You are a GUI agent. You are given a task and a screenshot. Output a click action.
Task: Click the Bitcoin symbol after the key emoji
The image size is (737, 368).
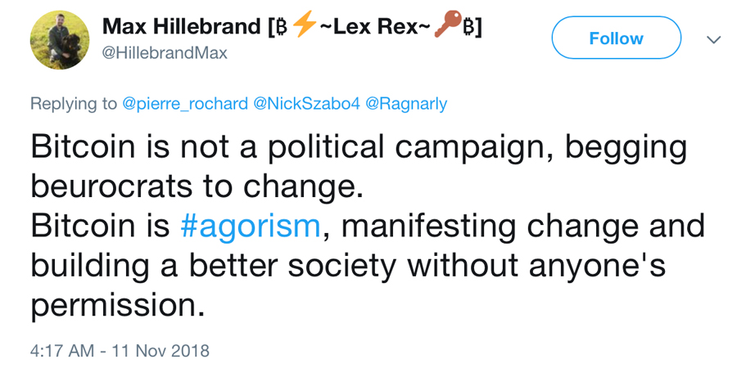click(469, 27)
